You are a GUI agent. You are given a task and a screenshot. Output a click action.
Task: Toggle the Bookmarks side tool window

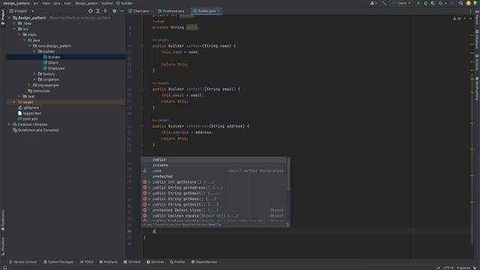3,220
